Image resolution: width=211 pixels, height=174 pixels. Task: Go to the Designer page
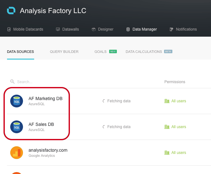pos(103,29)
